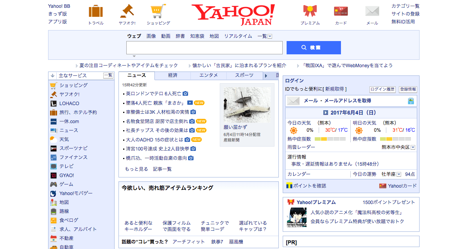Click the テレビ icon in sidebar
Viewport: 461px width, 249px height.
click(54, 167)
